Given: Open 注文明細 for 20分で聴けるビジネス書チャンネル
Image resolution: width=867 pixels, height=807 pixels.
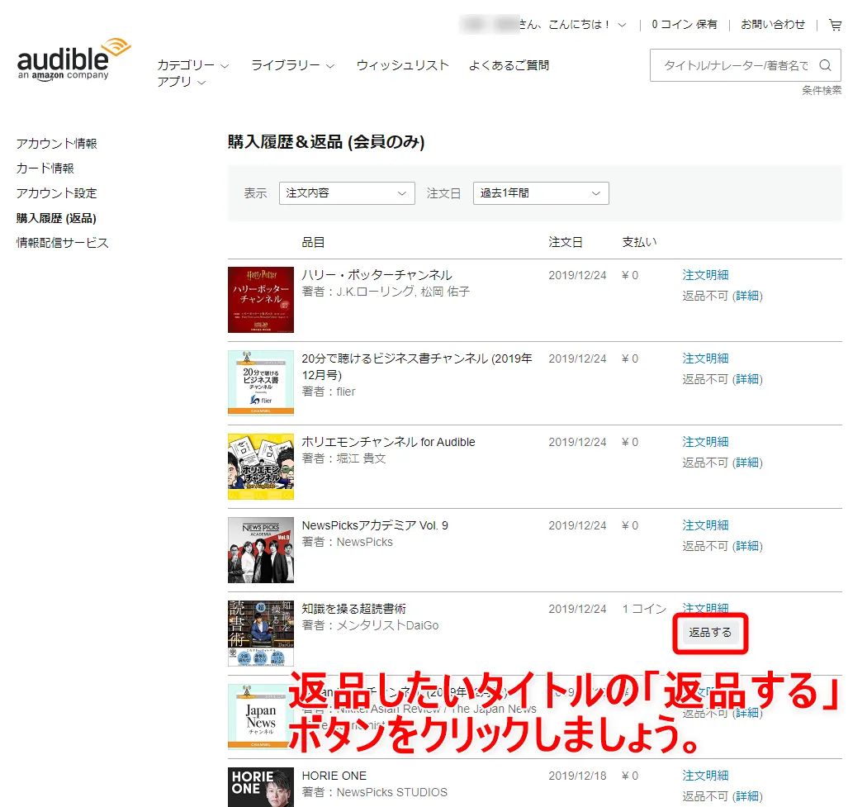Looking at the screenshot, I should tap(705, 358).
